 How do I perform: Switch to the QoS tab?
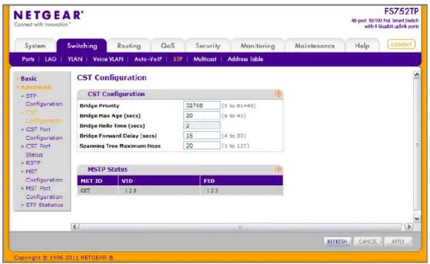pyautogui.click(x=168, y=46)
